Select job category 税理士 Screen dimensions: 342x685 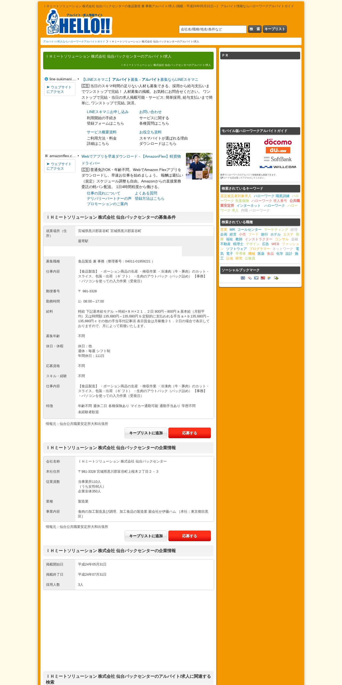tap(238, 244)
